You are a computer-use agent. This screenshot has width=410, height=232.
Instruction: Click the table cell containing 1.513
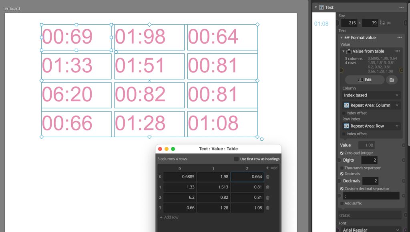[x=213, y=187]
